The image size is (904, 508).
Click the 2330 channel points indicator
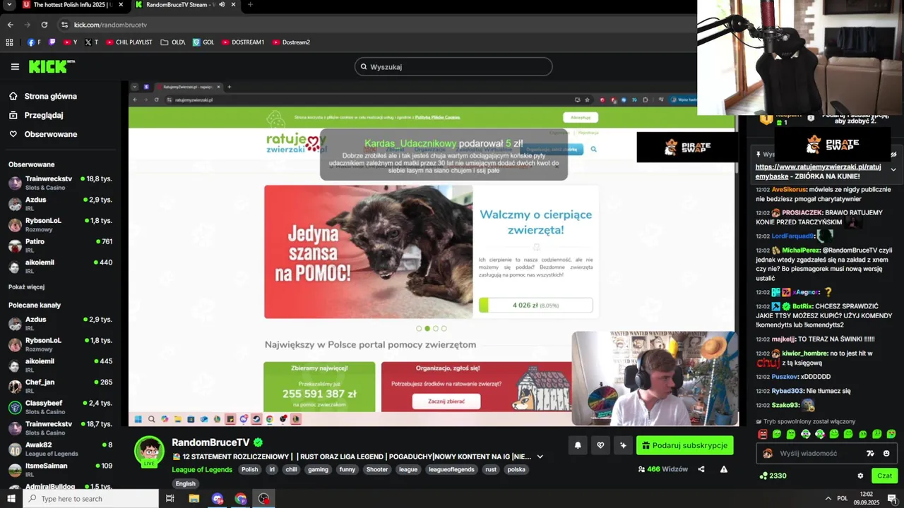click(773, 476)
